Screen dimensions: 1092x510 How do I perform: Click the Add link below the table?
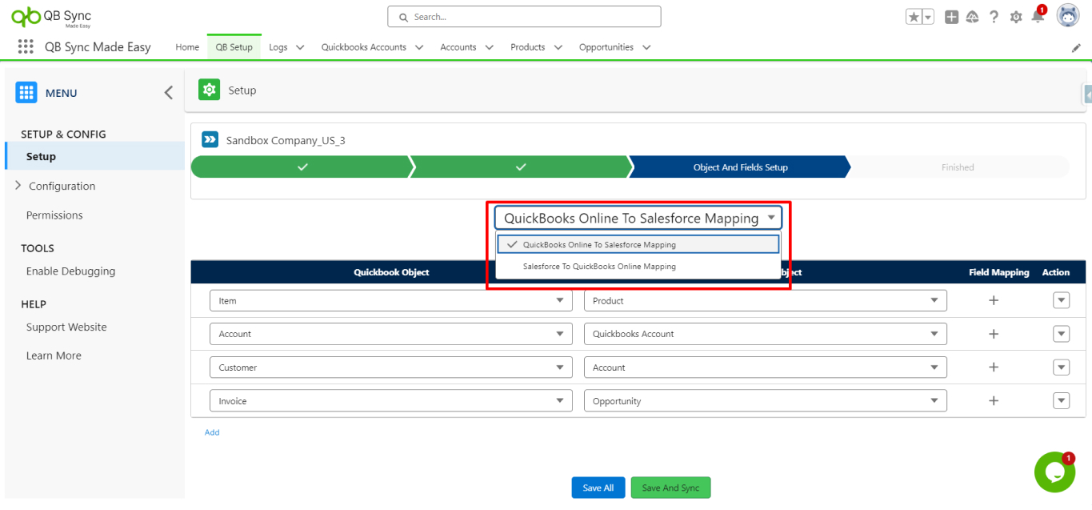(x=212, y=432)
